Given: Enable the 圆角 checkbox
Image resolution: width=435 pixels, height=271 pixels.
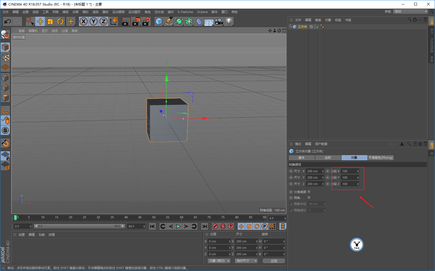Looking at the screenshot, I should coord(309,197).
